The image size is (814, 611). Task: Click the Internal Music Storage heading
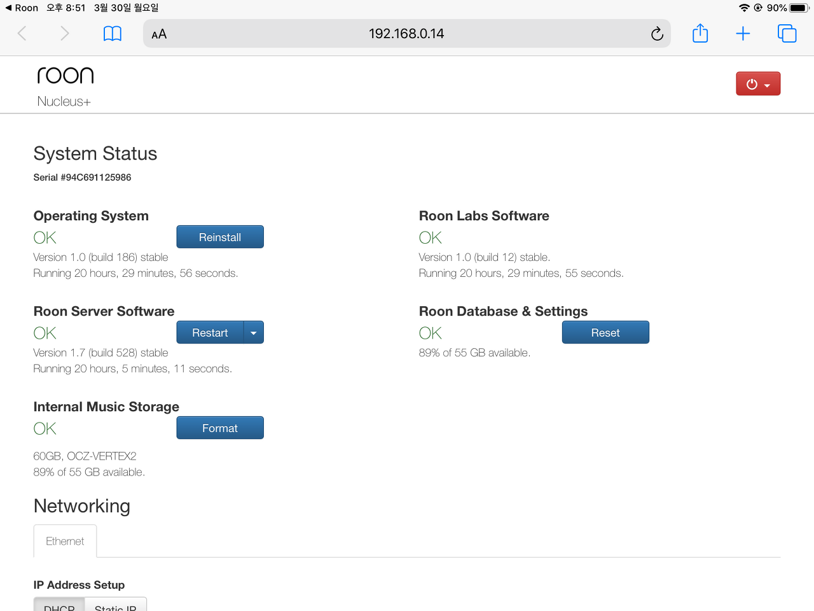click(x=106, y=407)
